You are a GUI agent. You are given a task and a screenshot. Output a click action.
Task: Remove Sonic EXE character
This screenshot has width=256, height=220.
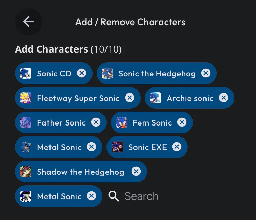(x=177, y=147)
